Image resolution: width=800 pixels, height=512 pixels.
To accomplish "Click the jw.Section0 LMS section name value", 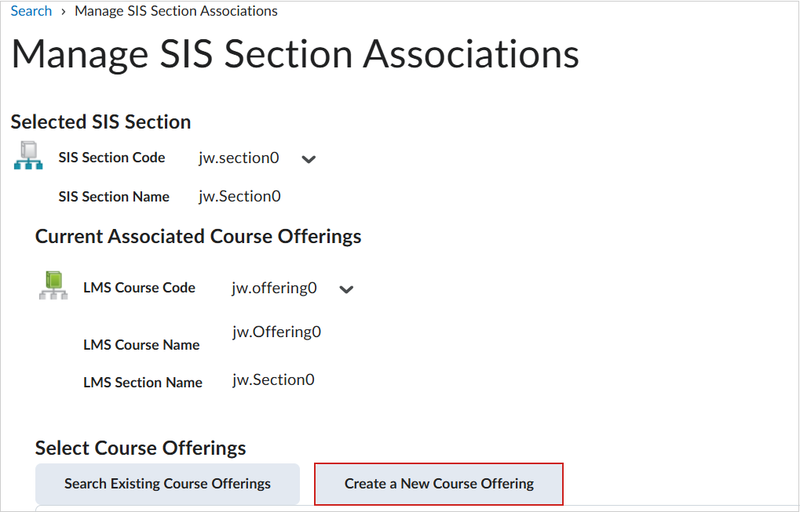I will click(273, 379).
